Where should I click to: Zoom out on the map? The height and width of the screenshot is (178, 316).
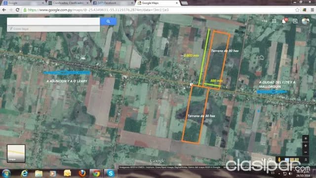[x=306, y=152]
